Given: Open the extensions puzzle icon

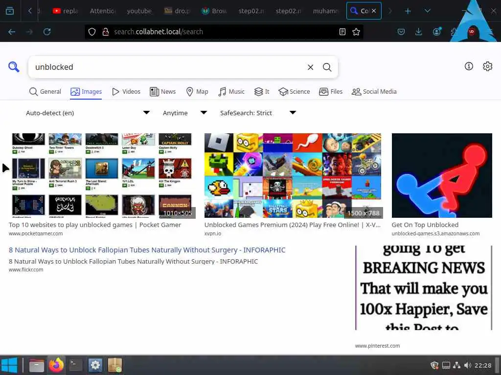Looking at the screenshot, I should coord(454,32).
